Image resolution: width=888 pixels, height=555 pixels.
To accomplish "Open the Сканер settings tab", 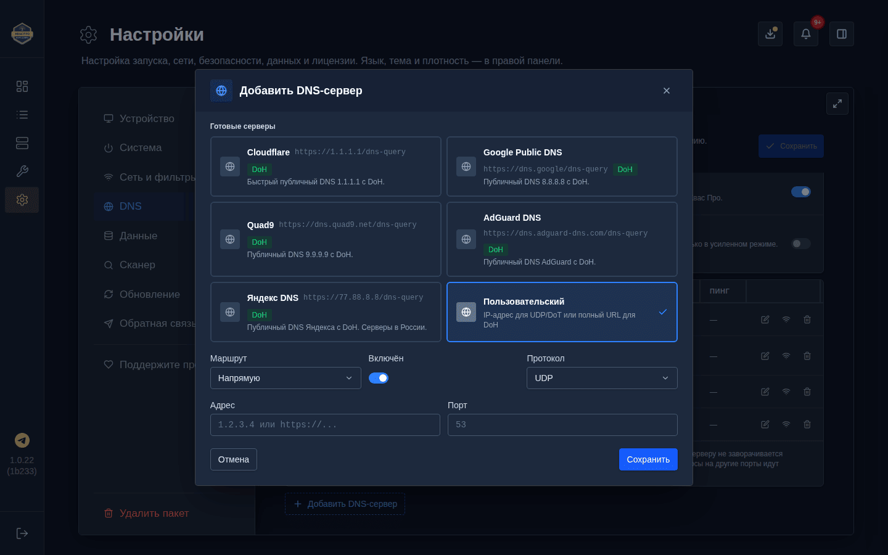I will pos(139,265).
